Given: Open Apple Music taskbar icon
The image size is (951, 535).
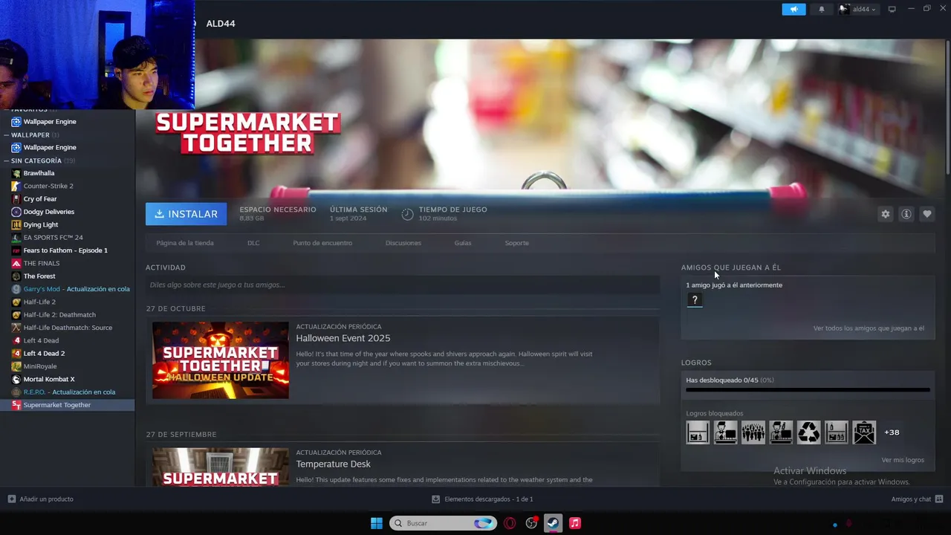Looking at the screenshot, I should tap(575, 523).
